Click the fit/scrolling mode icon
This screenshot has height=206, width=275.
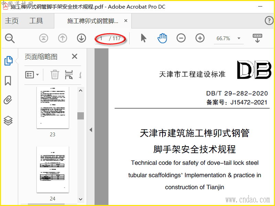[x=257, y=38]
